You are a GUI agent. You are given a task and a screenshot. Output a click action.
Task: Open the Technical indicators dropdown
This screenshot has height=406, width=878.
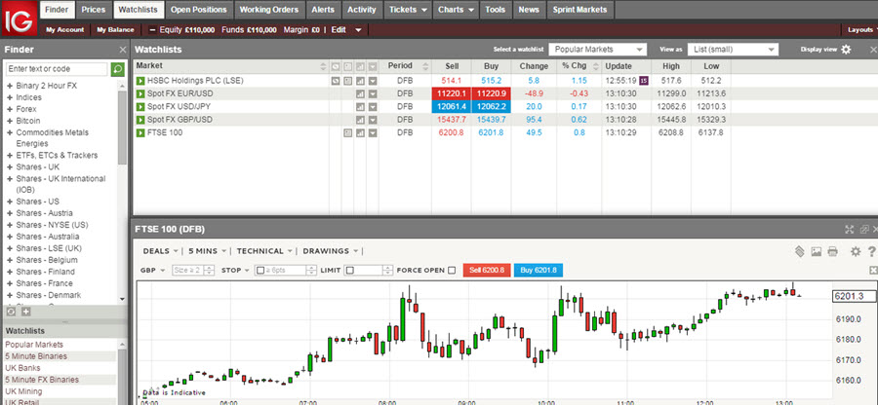(264, 251)
